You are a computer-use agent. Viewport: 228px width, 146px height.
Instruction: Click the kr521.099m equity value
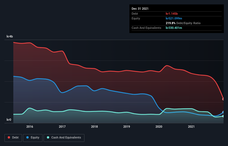point(174,18)
